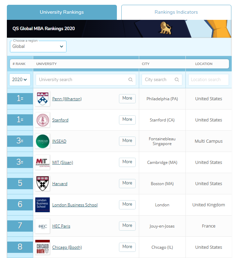242x258 pixels.
Task: Click the Jouy-en-Josas city cell
Action: pos(162,226)
